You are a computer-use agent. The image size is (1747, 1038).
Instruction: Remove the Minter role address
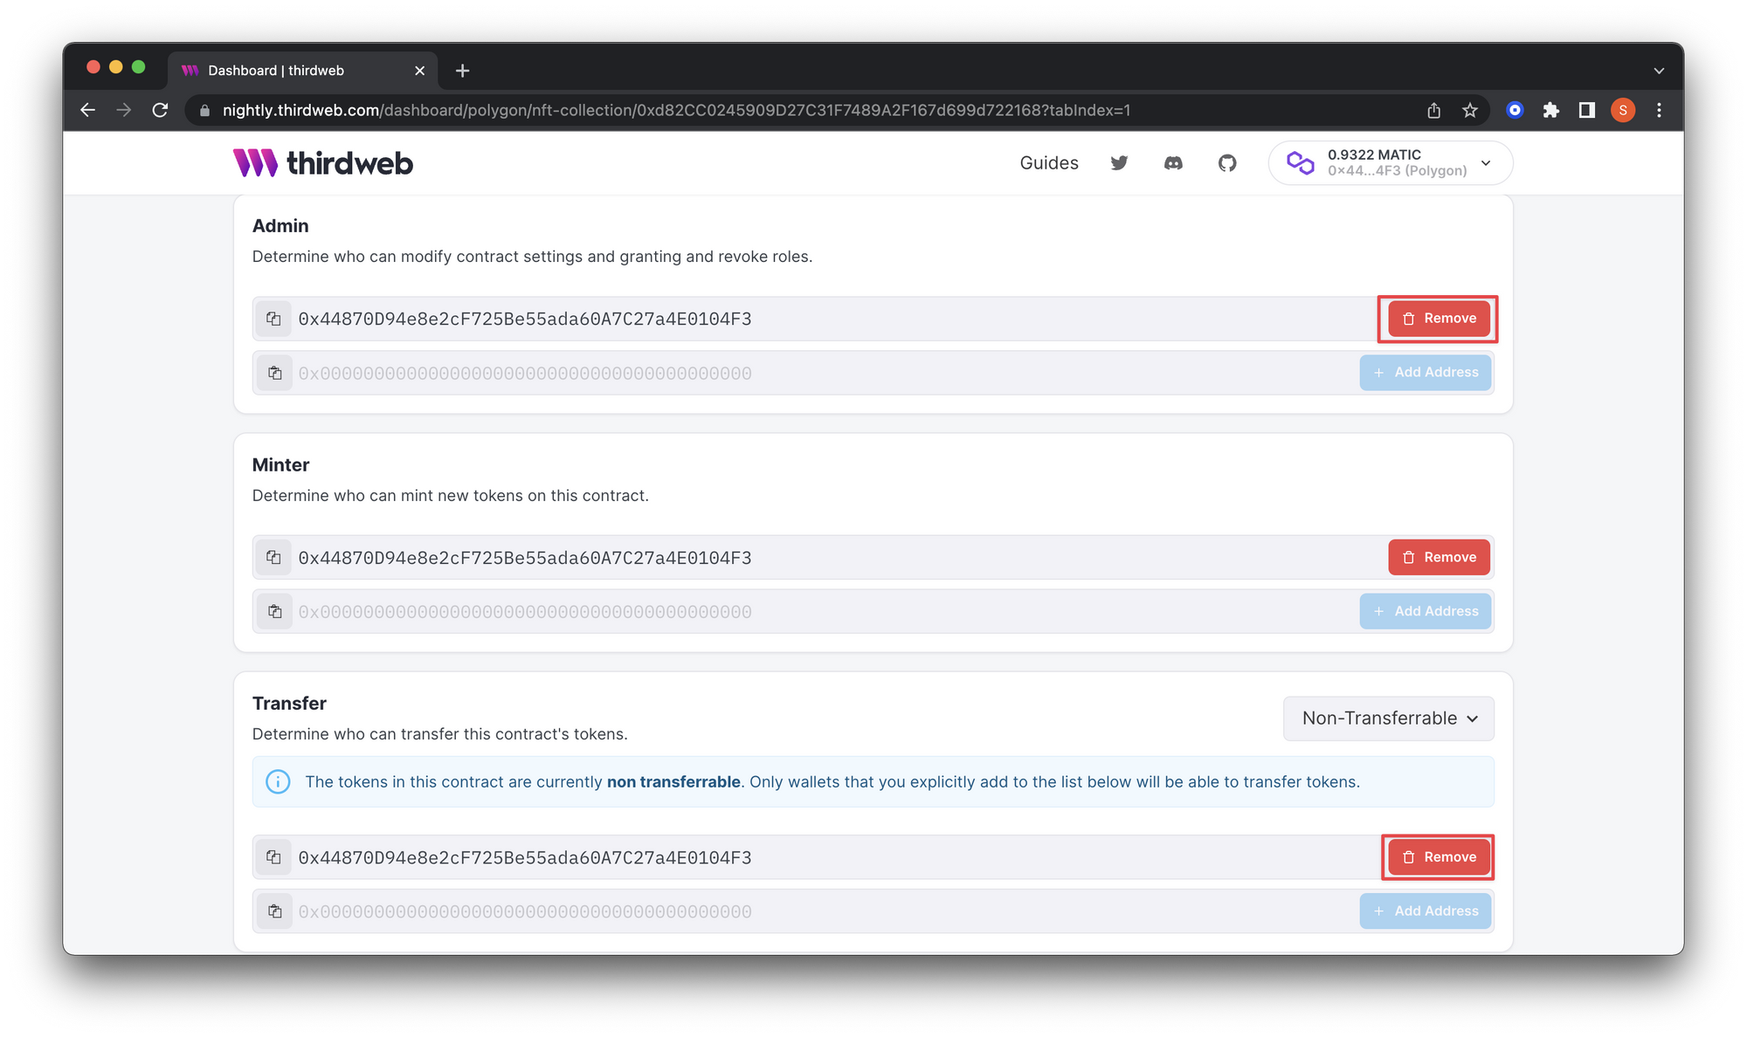click(1439, 557)
